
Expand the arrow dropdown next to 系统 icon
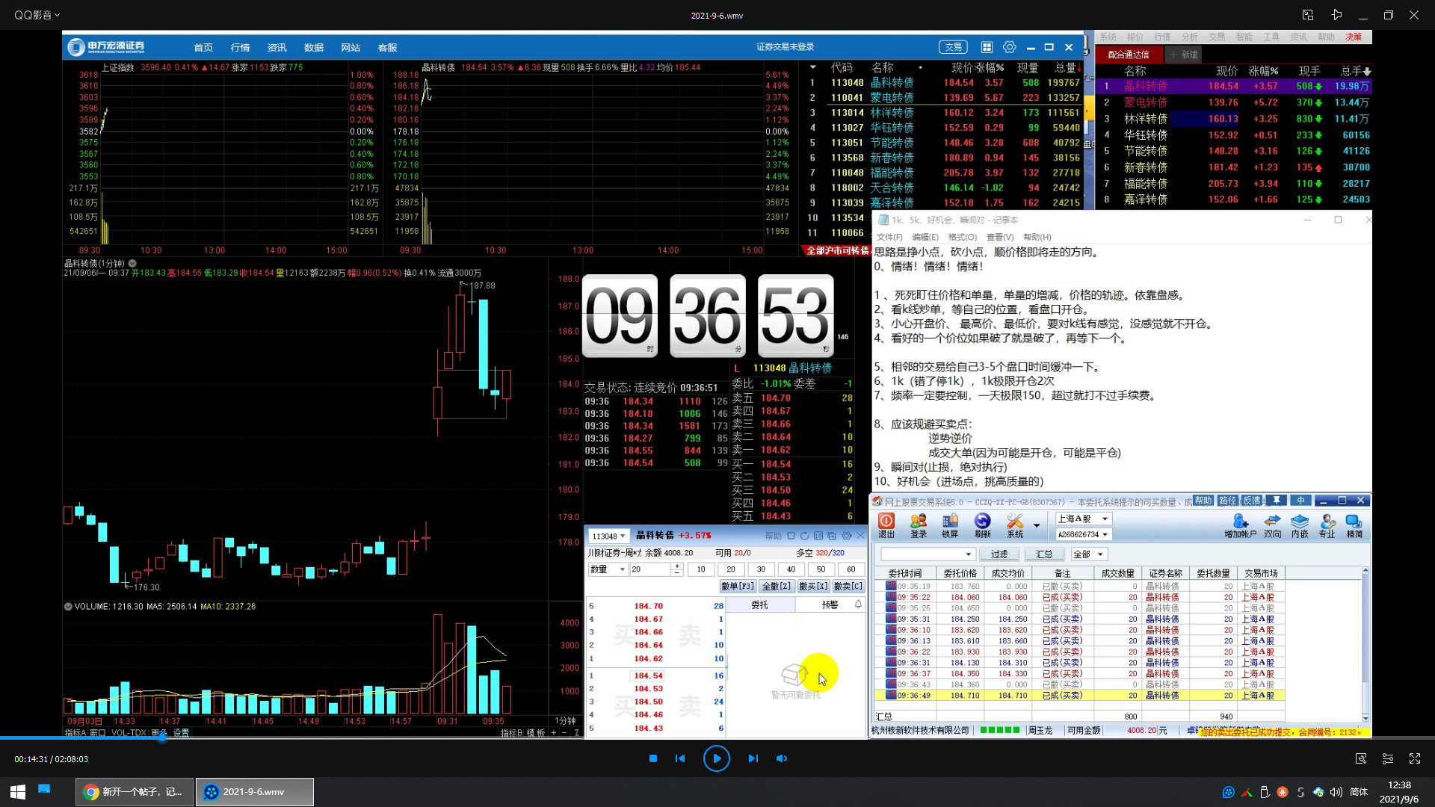pos(1037,526)
